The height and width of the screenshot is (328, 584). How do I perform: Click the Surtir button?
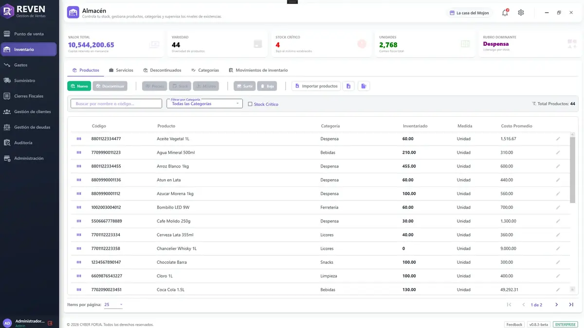244,86
